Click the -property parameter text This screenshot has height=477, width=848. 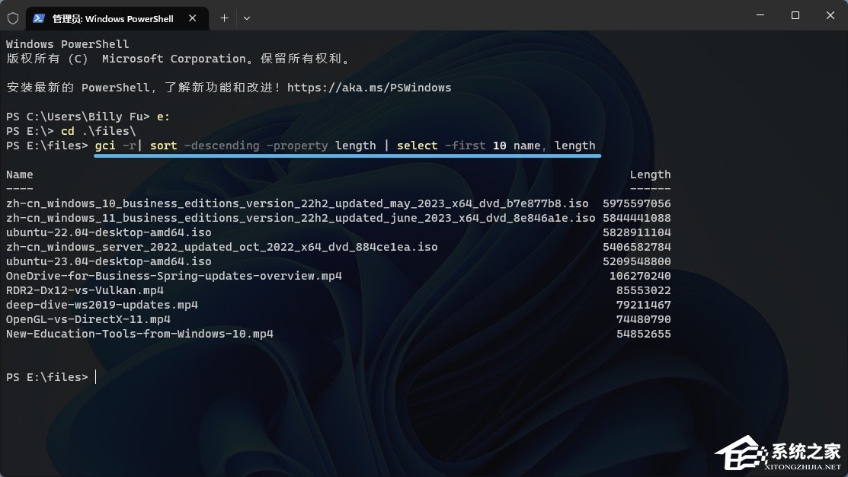coord(297,146)
